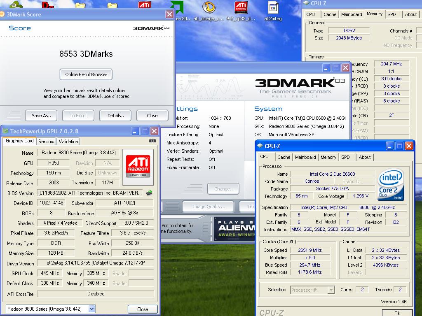Screen dimensions: 422x316
Task: Open the Processor #1 selection dropdown in CPU-Z
Action: tap(331, 290)
